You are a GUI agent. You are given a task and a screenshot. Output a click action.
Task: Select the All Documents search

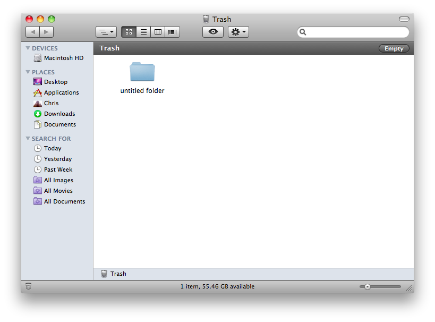pyautogui.click(x=57, y=201)
